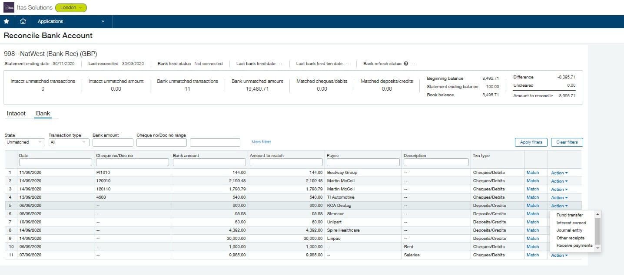Viewport: 624px width, 275px height.
Task: Focus the Bank amount column filter box
Action: [209, 162]
